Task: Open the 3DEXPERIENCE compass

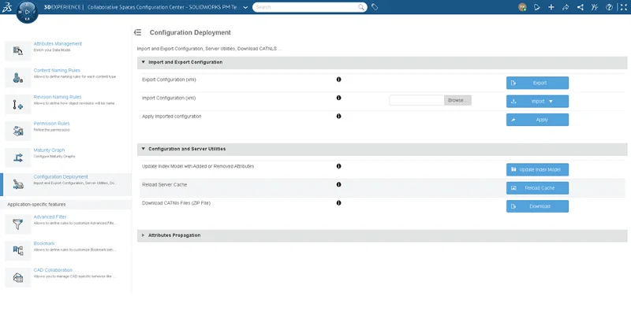Action: (x=27, y=13)
